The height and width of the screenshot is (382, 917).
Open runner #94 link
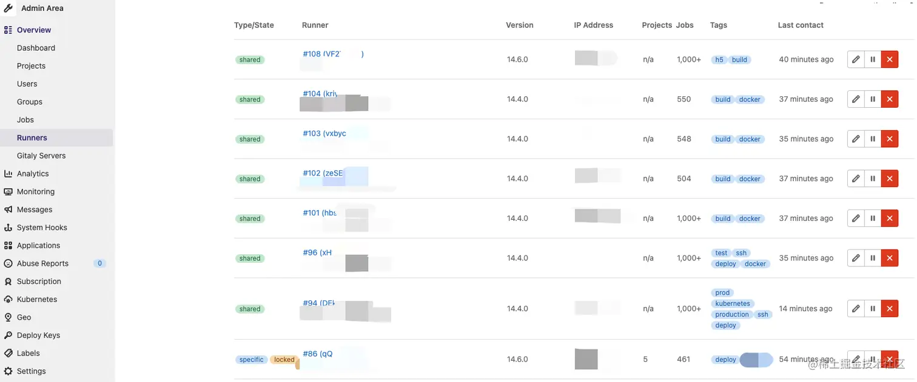(319, 303)
